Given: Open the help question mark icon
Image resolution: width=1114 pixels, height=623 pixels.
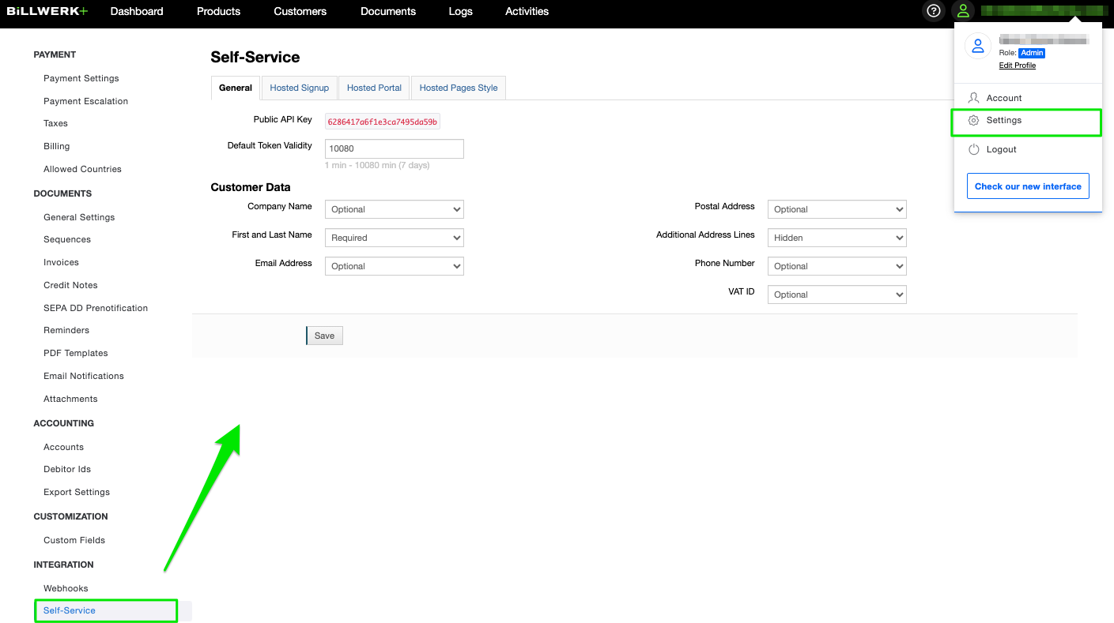Looking at the screenshot, I should pos(934,11).
